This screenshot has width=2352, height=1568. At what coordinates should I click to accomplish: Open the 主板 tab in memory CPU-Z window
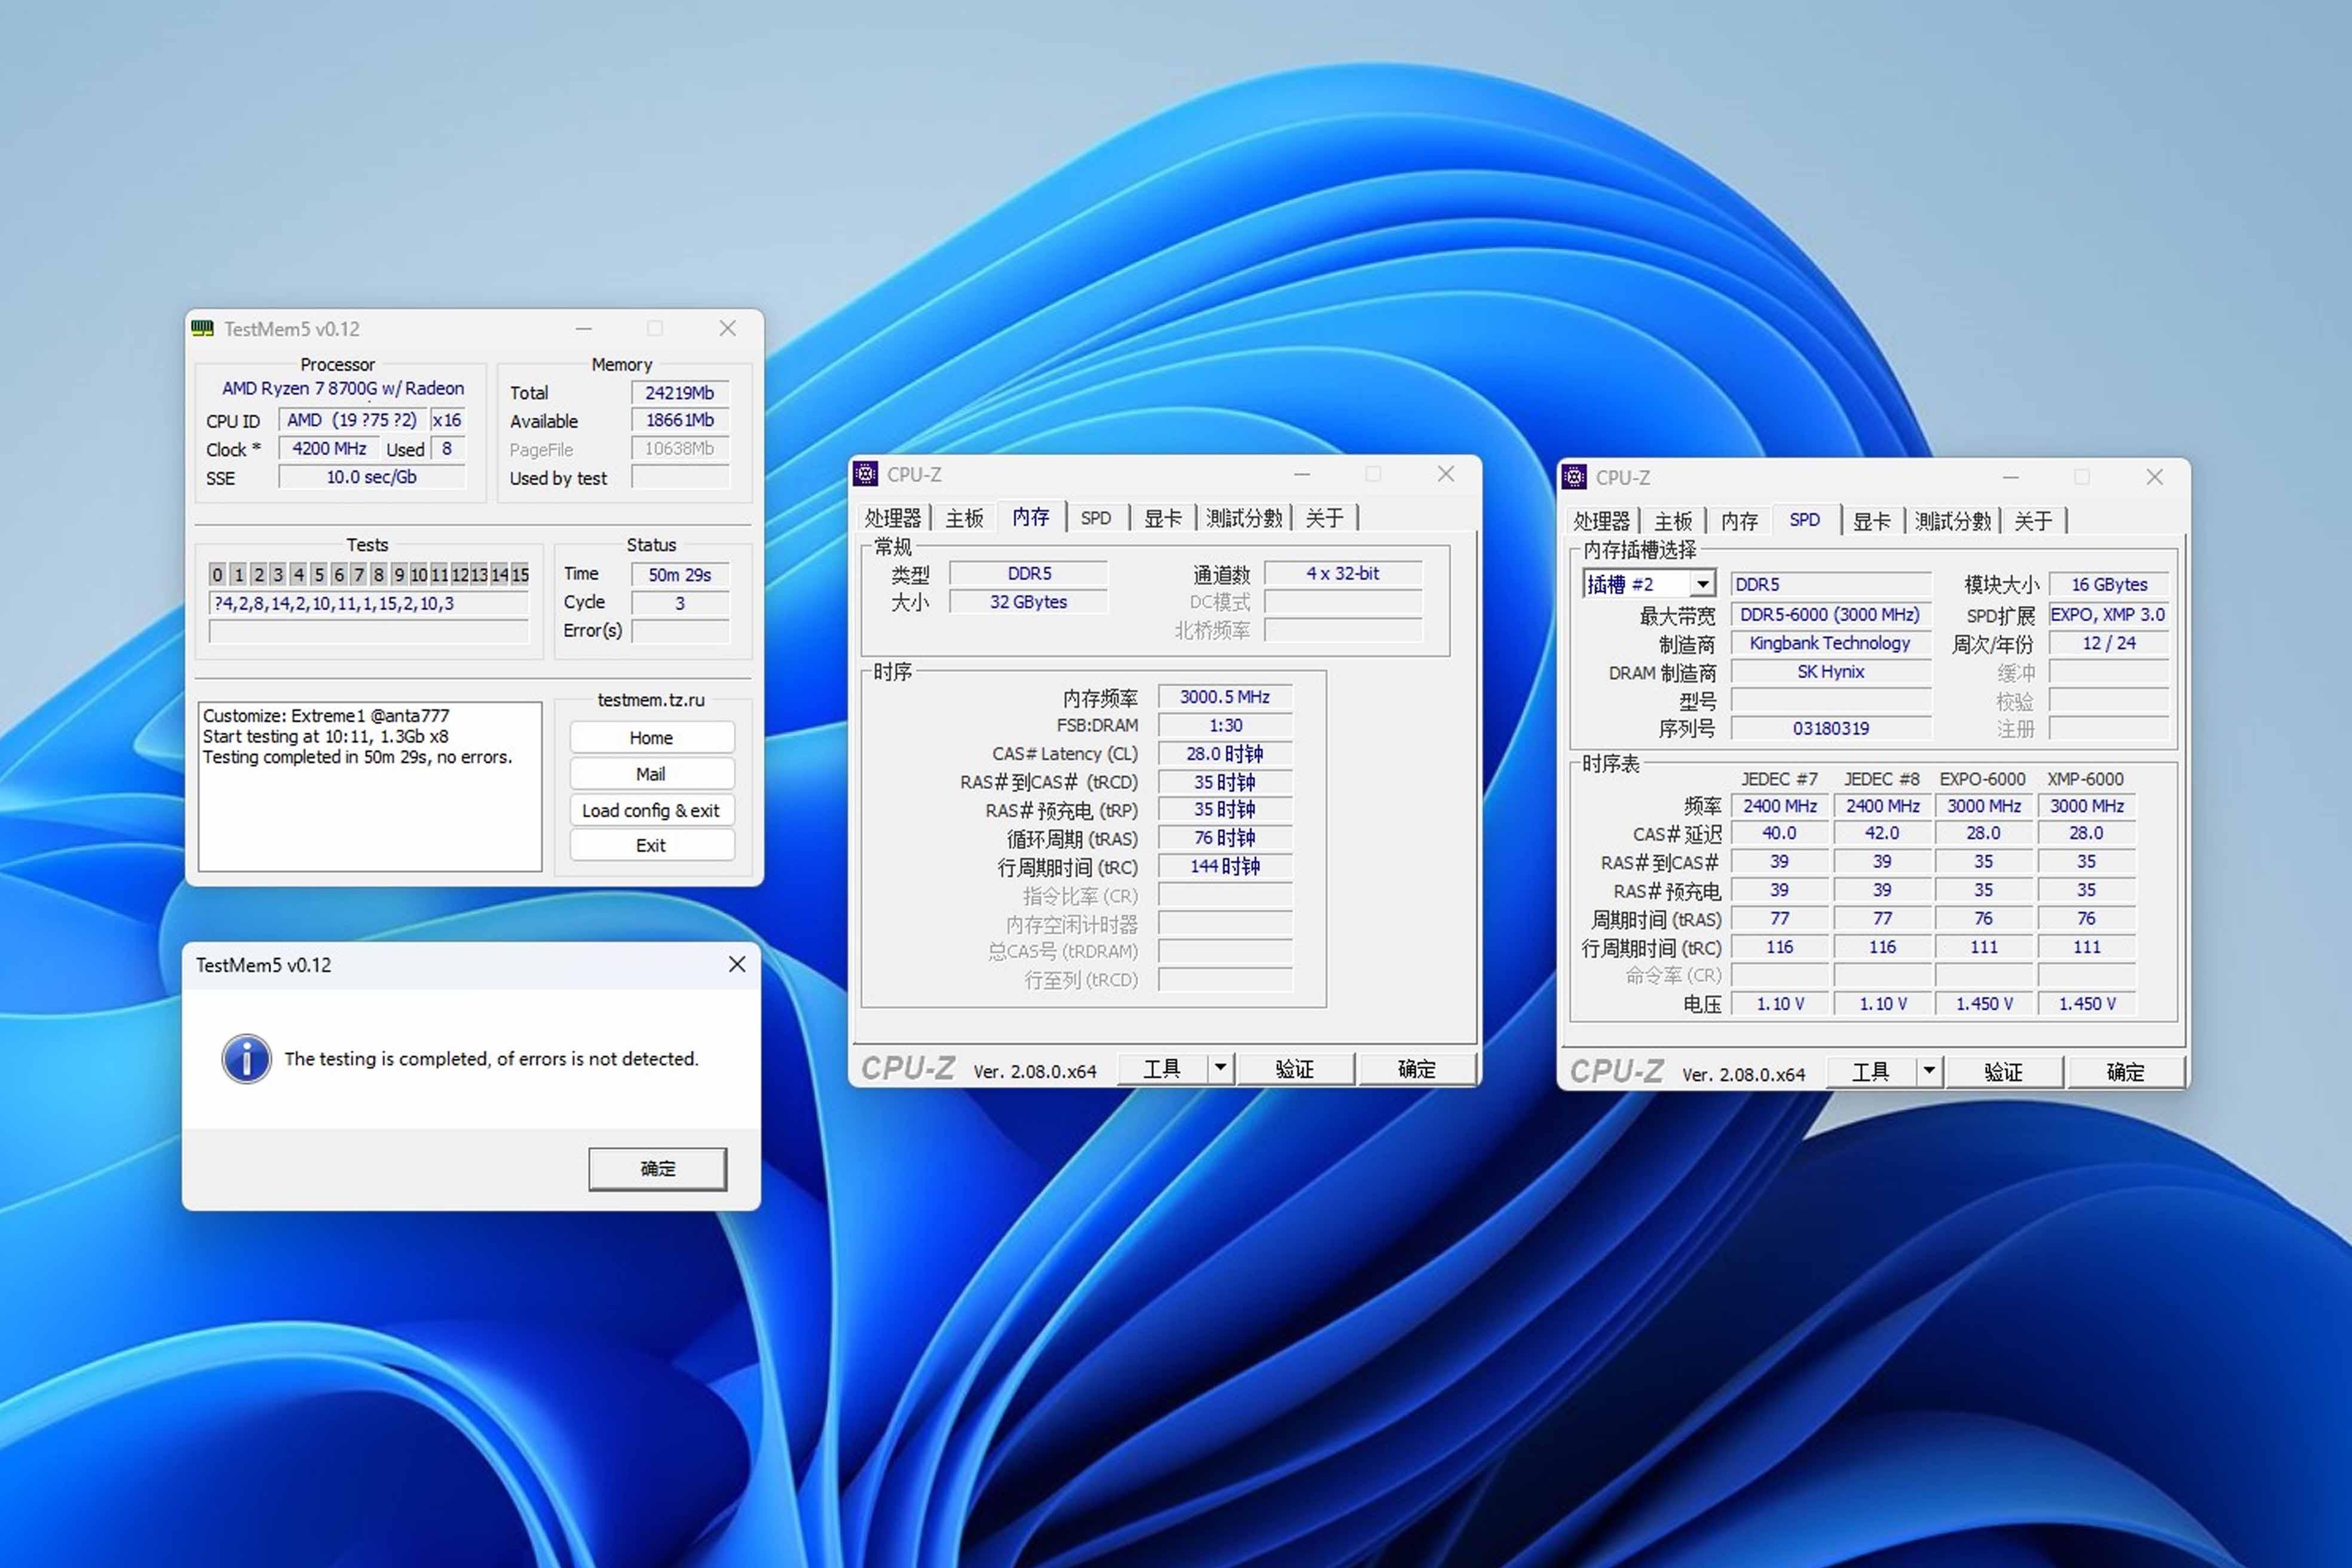click(x=964, y=518)
